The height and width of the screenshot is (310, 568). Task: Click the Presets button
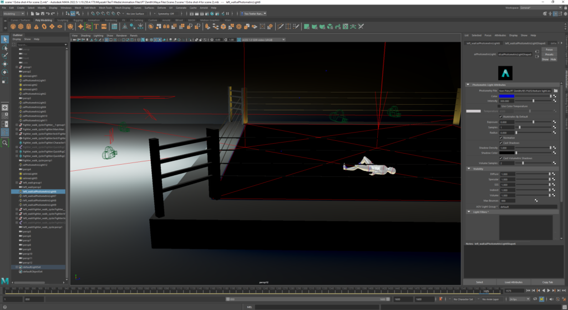548,54
